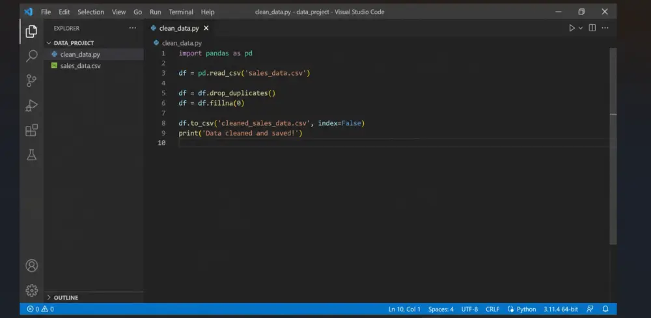The height and width of the screenshot is (318, 651).
Task: Open the Search view icon
Action: point(31,55)
